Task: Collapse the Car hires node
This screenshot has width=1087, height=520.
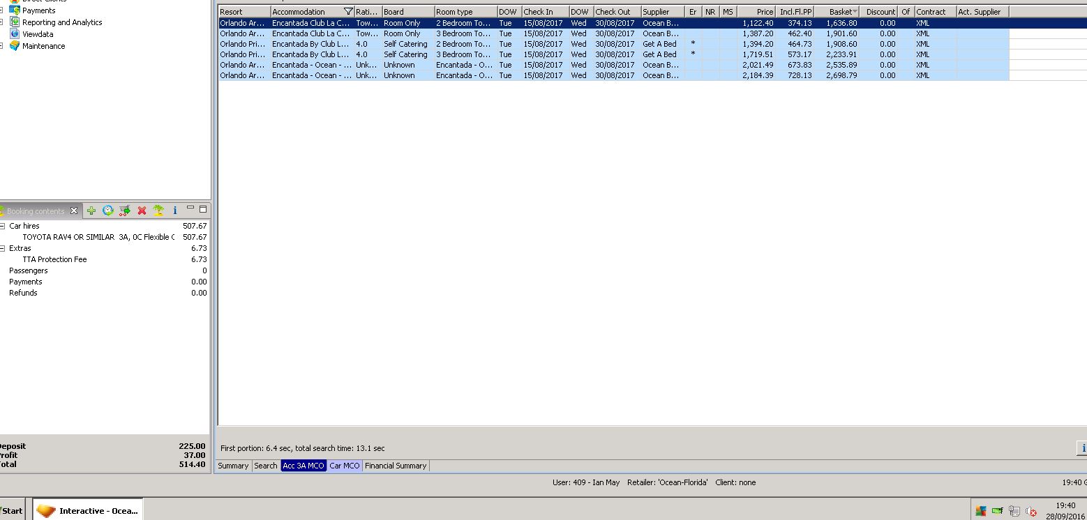Action: pyautogui.click(x=2, y=226)
